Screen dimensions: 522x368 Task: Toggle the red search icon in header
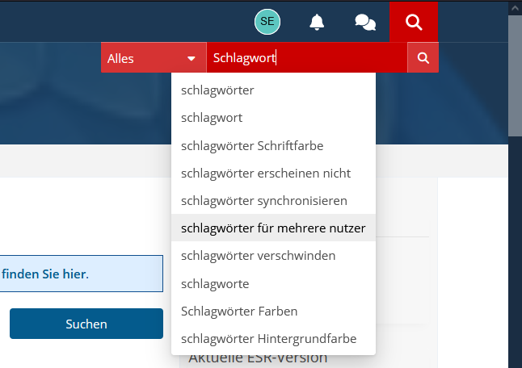414,22
